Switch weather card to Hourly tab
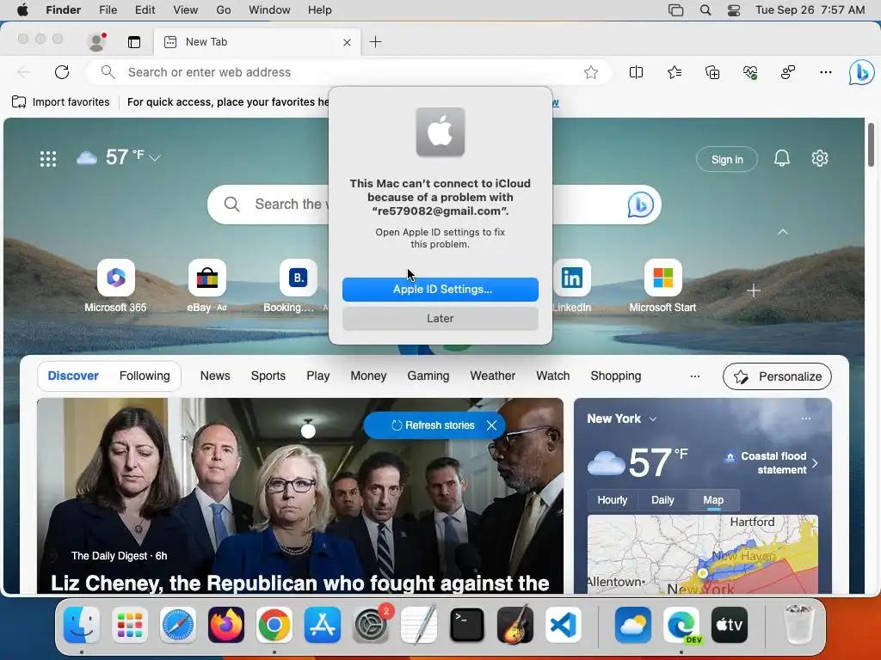This screenshot has width=881, height=660. tap(612, 500)
